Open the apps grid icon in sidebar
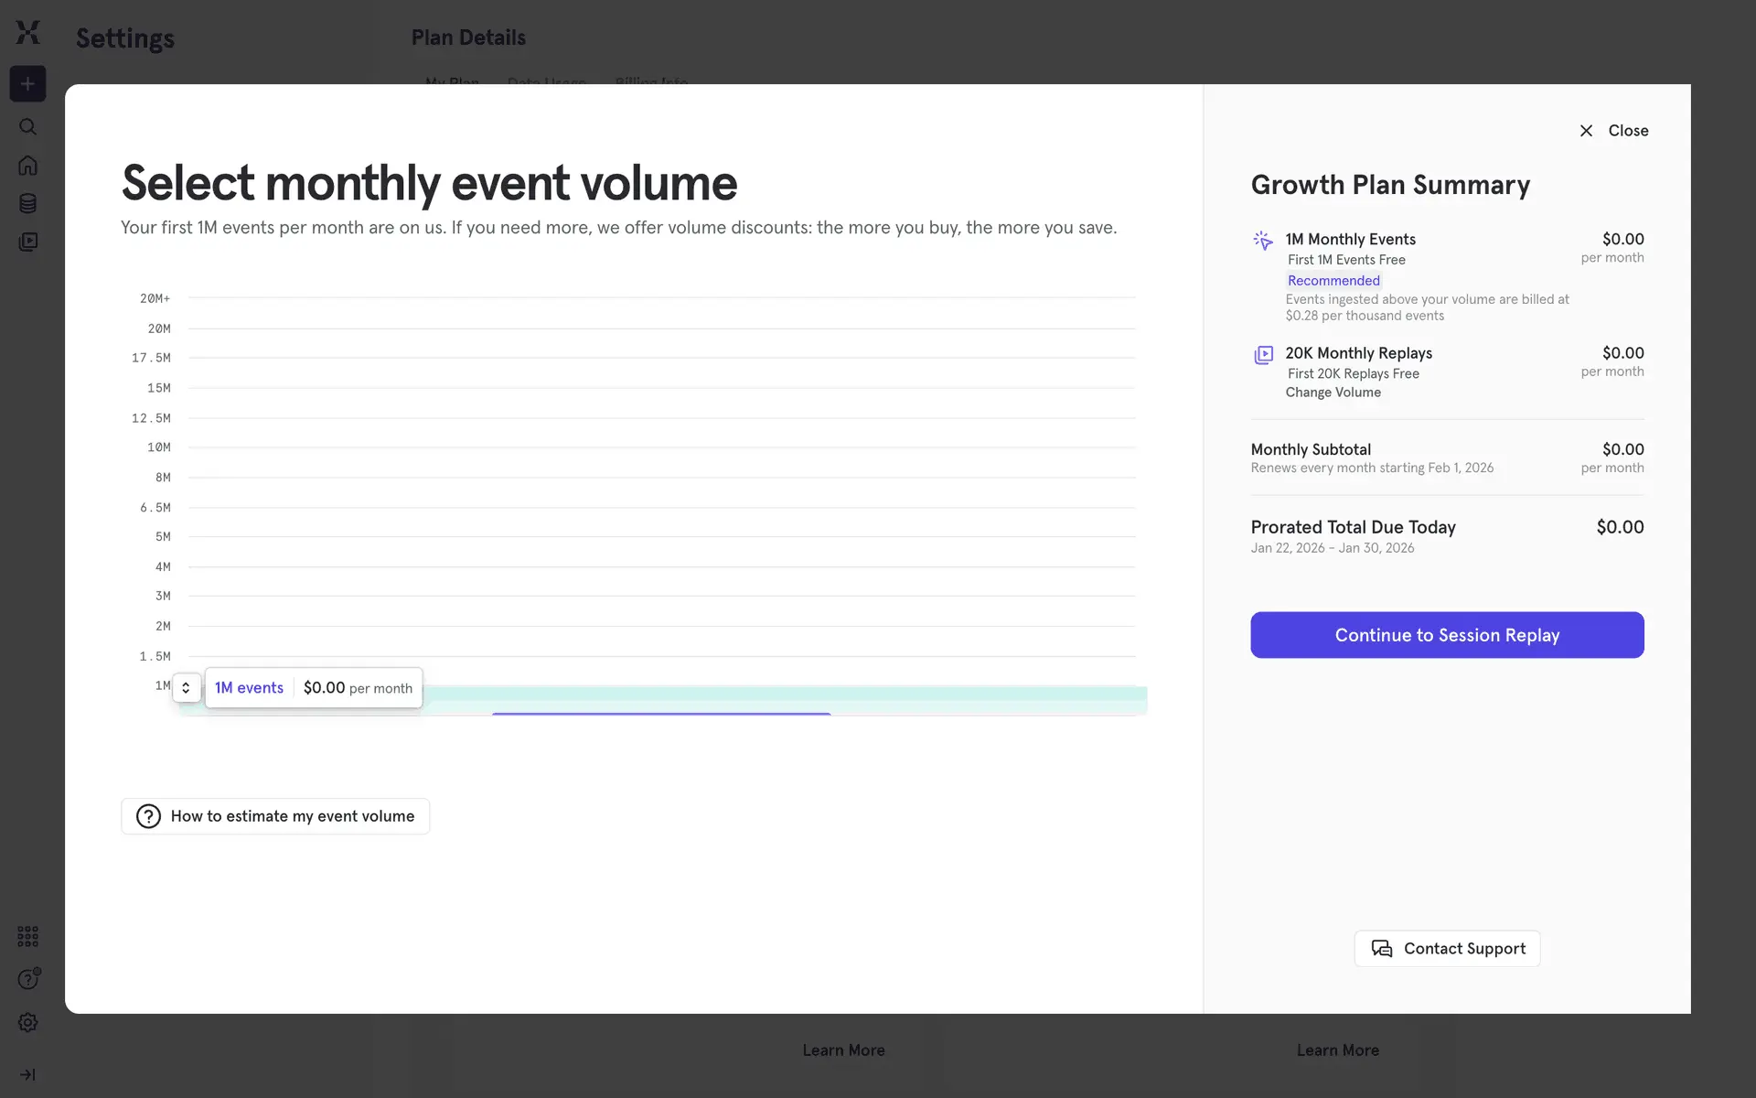 [x=27, y=936]
